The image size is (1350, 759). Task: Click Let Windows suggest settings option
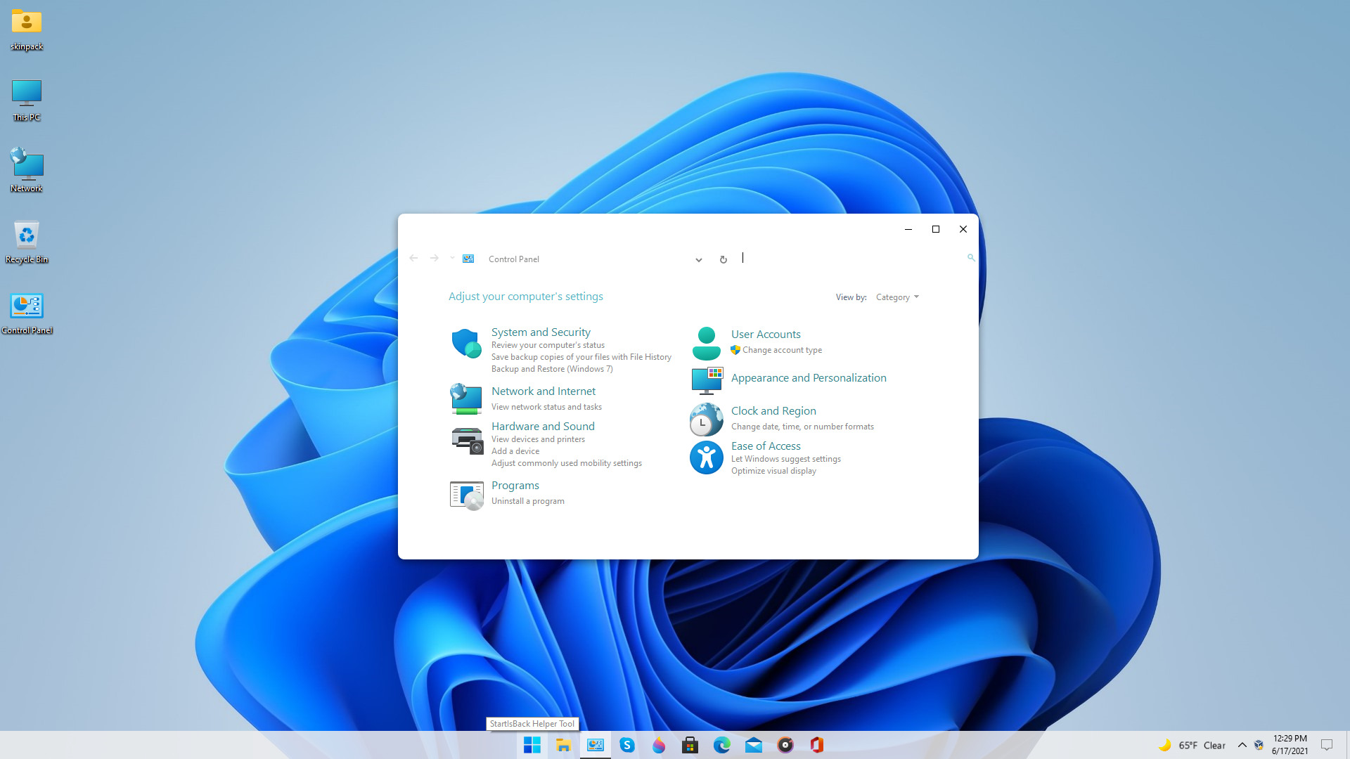[x=786, y=459]
